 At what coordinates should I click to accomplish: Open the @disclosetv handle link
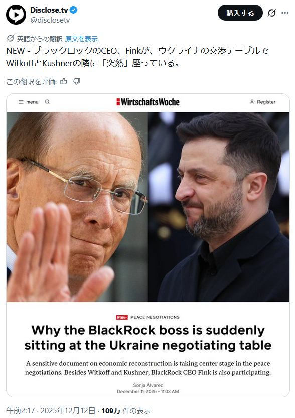coord(50,20)
